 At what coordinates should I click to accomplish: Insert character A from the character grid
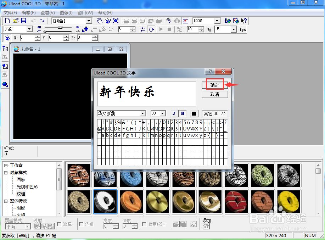tap(103, 129)
